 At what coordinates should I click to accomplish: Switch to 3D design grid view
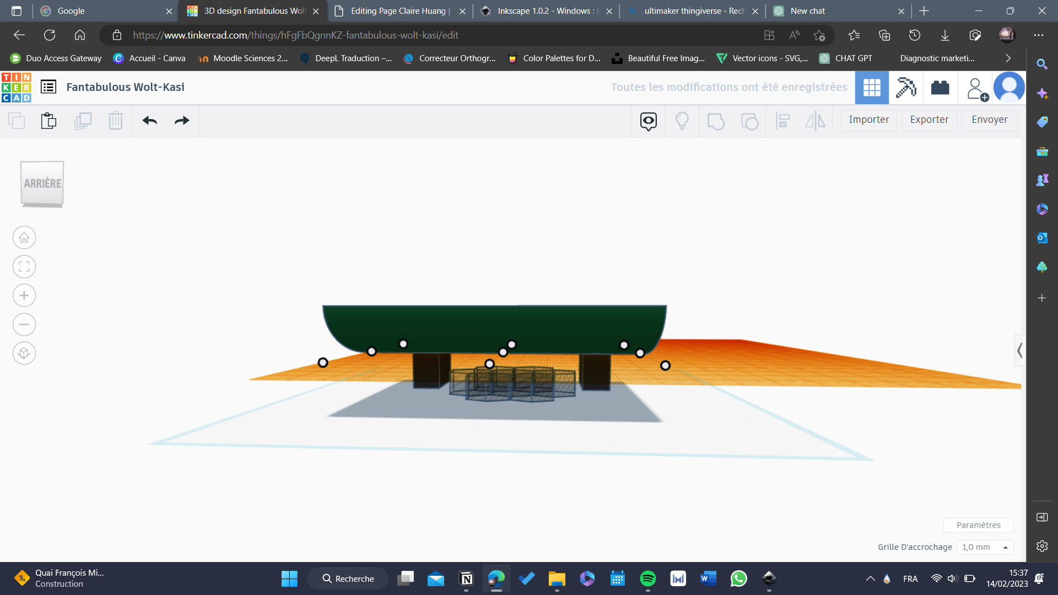[x=872, y=88]
